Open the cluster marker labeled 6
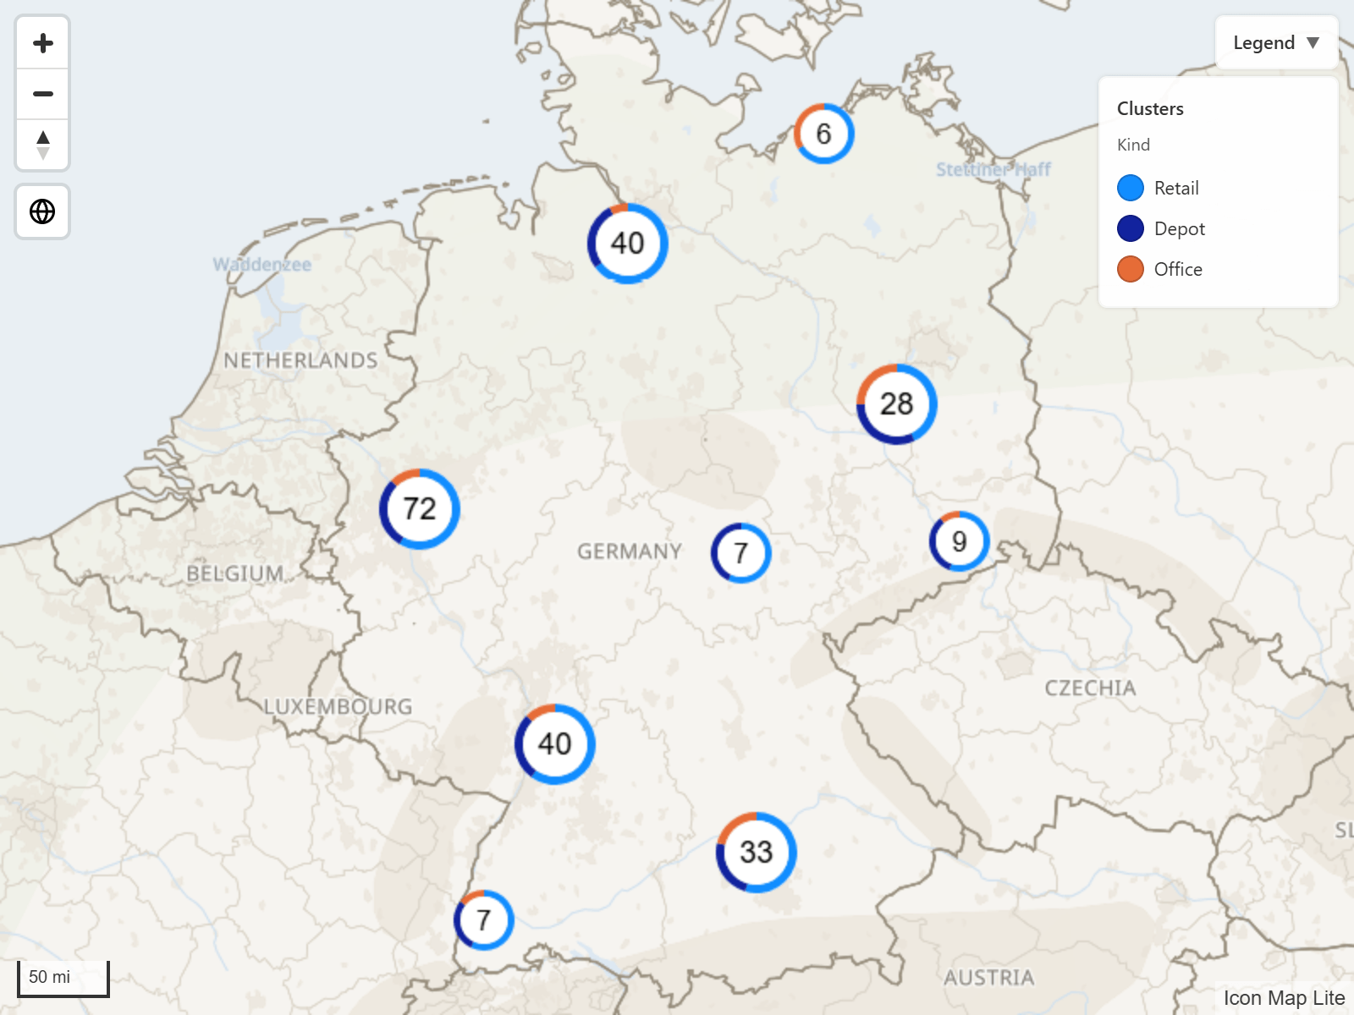1354x1015 pixels. [x=824, y=134]
